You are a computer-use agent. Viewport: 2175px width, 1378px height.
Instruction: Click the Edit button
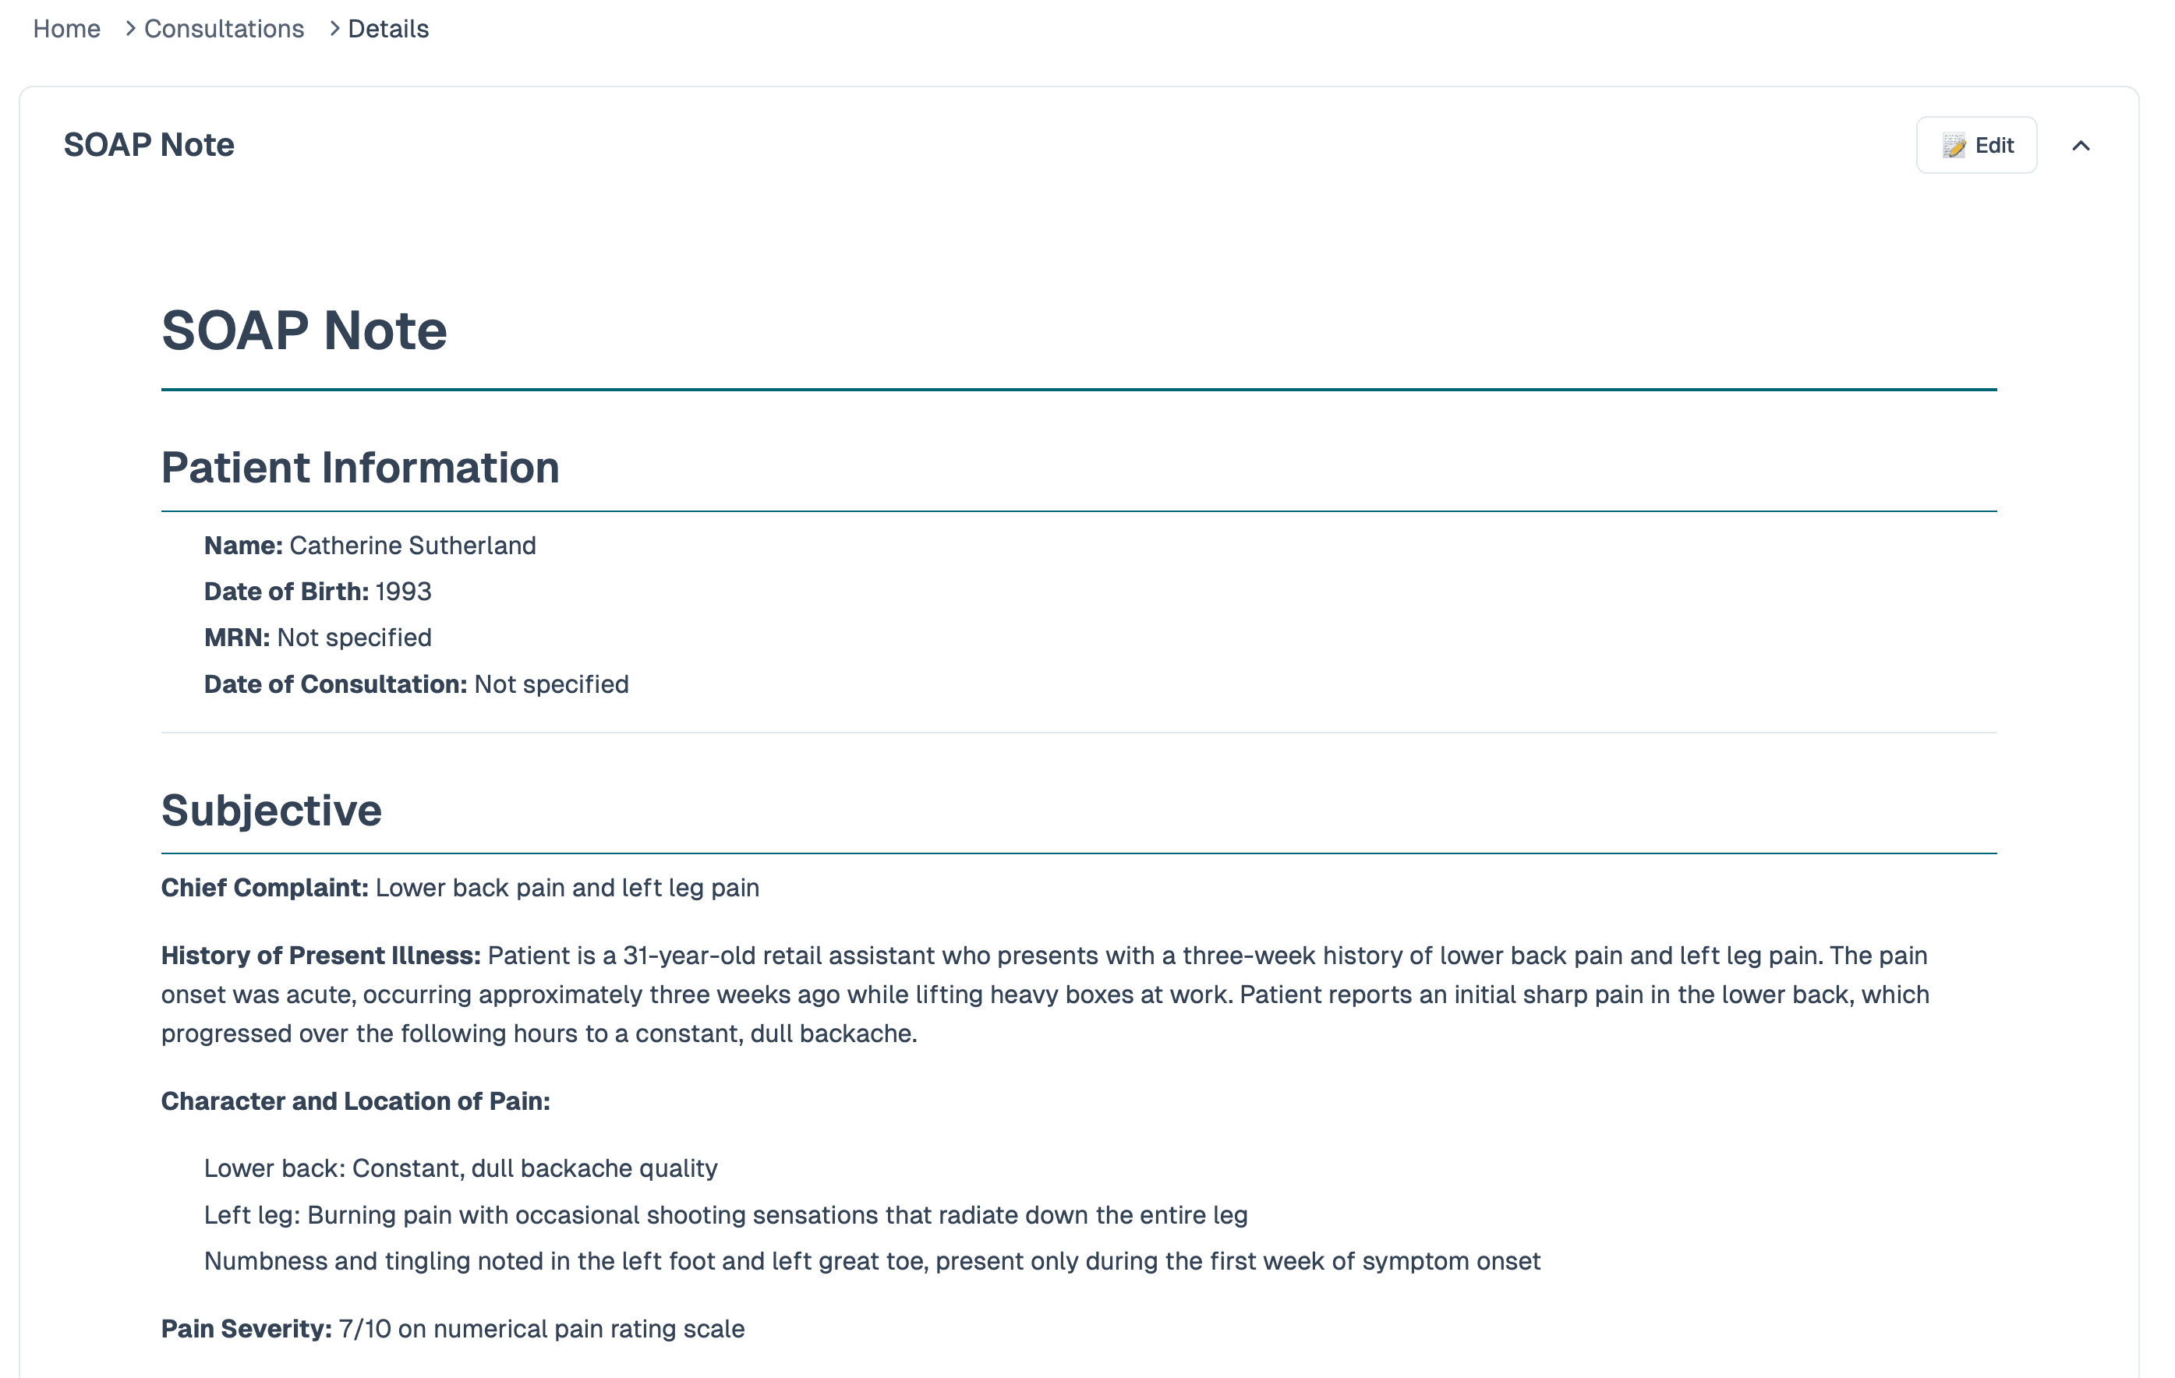(1976, 144)
